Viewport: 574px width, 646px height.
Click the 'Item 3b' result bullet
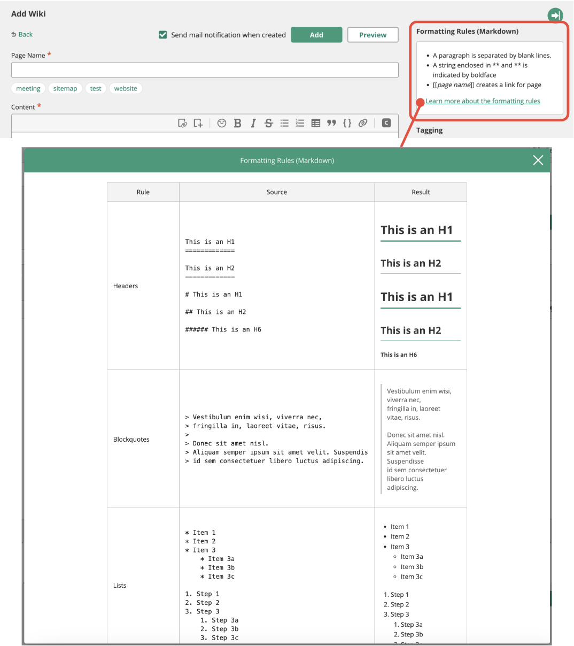[x=412, y=567]
